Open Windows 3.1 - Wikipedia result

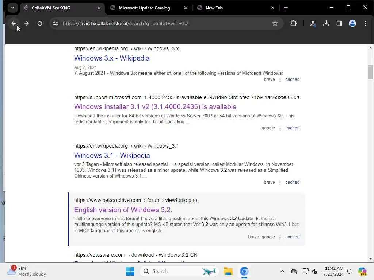coord(112,155)
